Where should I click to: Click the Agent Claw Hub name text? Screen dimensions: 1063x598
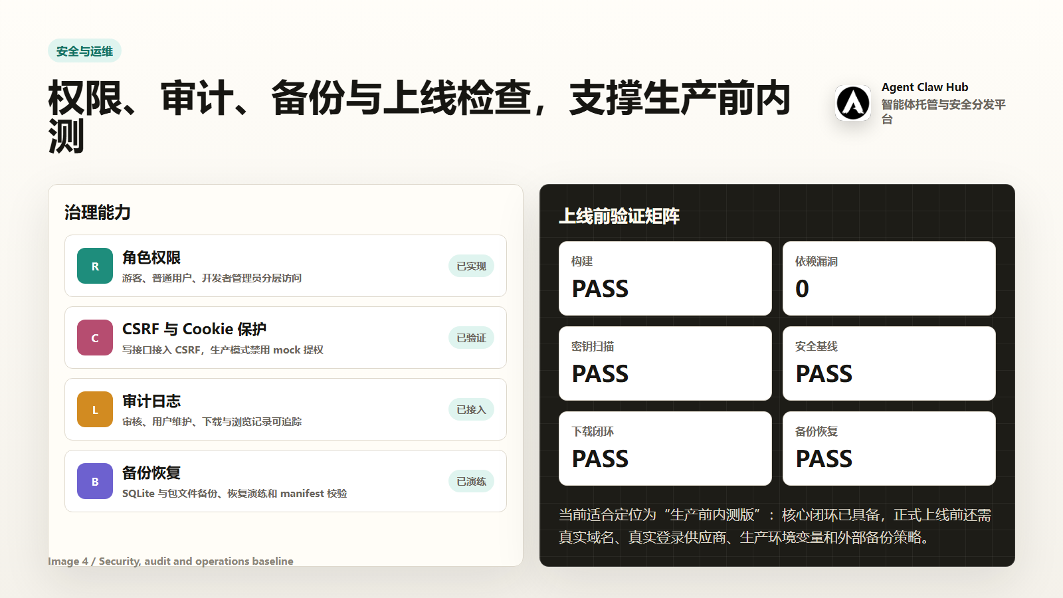(x=925, y=87)
